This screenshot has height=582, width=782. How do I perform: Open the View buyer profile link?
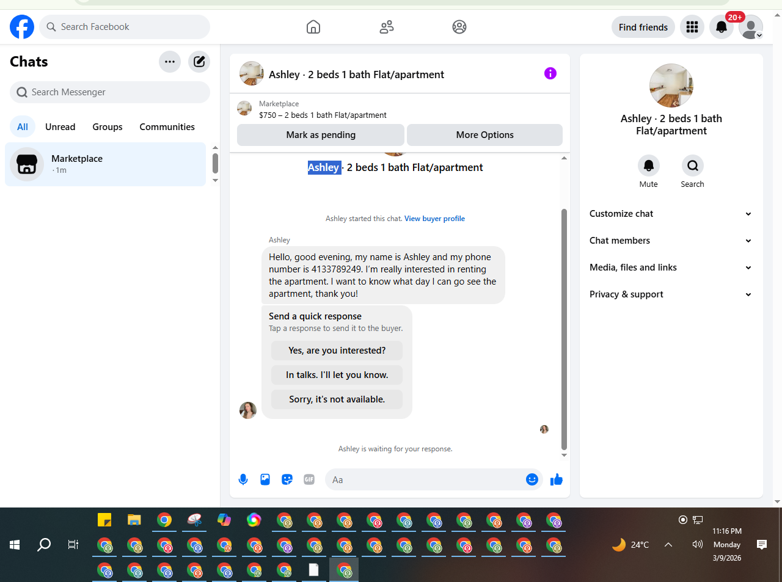coord(434,219)
